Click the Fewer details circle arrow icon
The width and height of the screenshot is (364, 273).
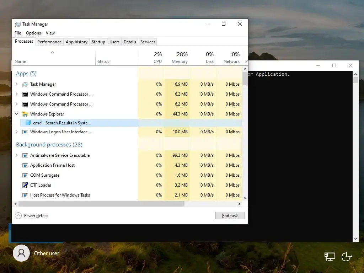pyautogui.click(x=18, y=216)
